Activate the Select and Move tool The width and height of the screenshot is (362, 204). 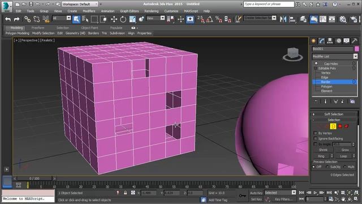point(114,19)
